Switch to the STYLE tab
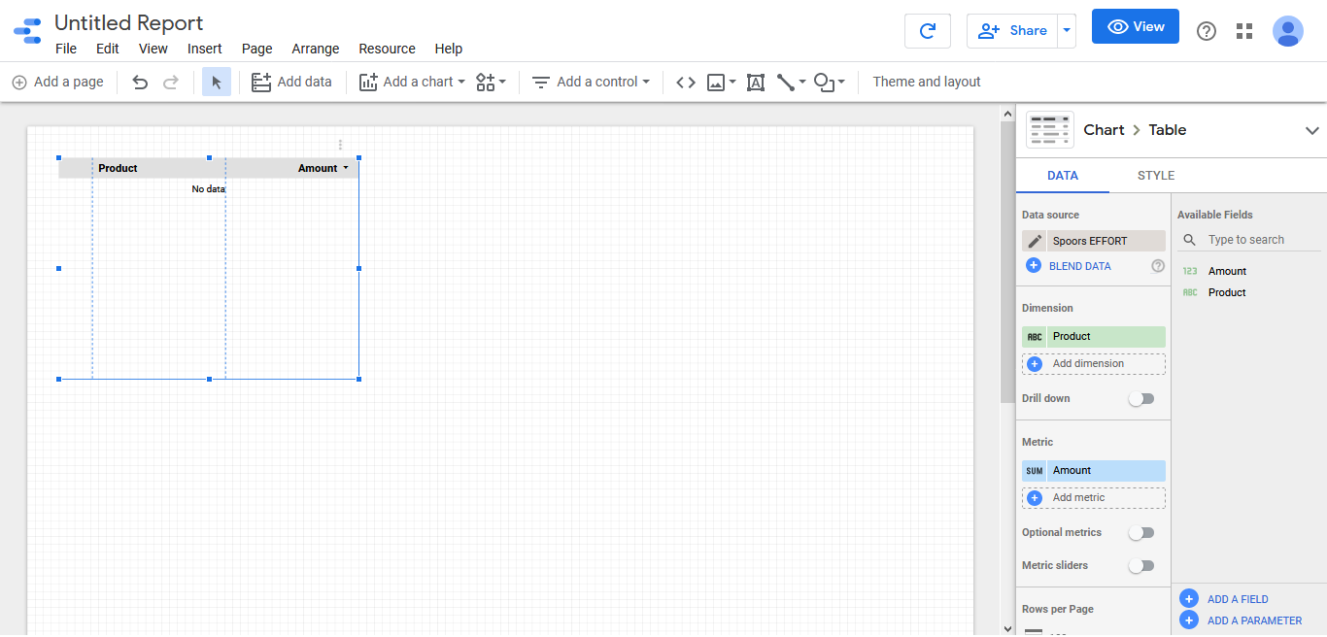This screenshot has width=1327, height=637. pos(1156,176)
